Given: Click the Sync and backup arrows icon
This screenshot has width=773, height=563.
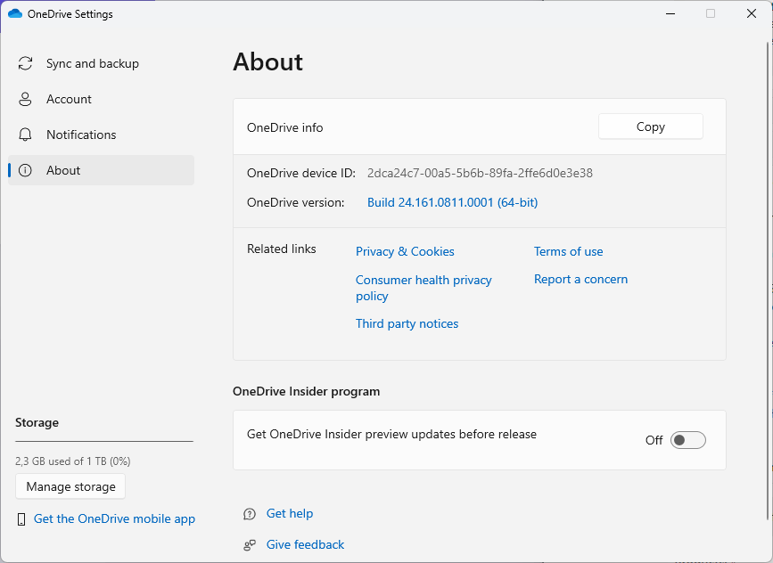Looking at the screenshot, I should [26, 64].
